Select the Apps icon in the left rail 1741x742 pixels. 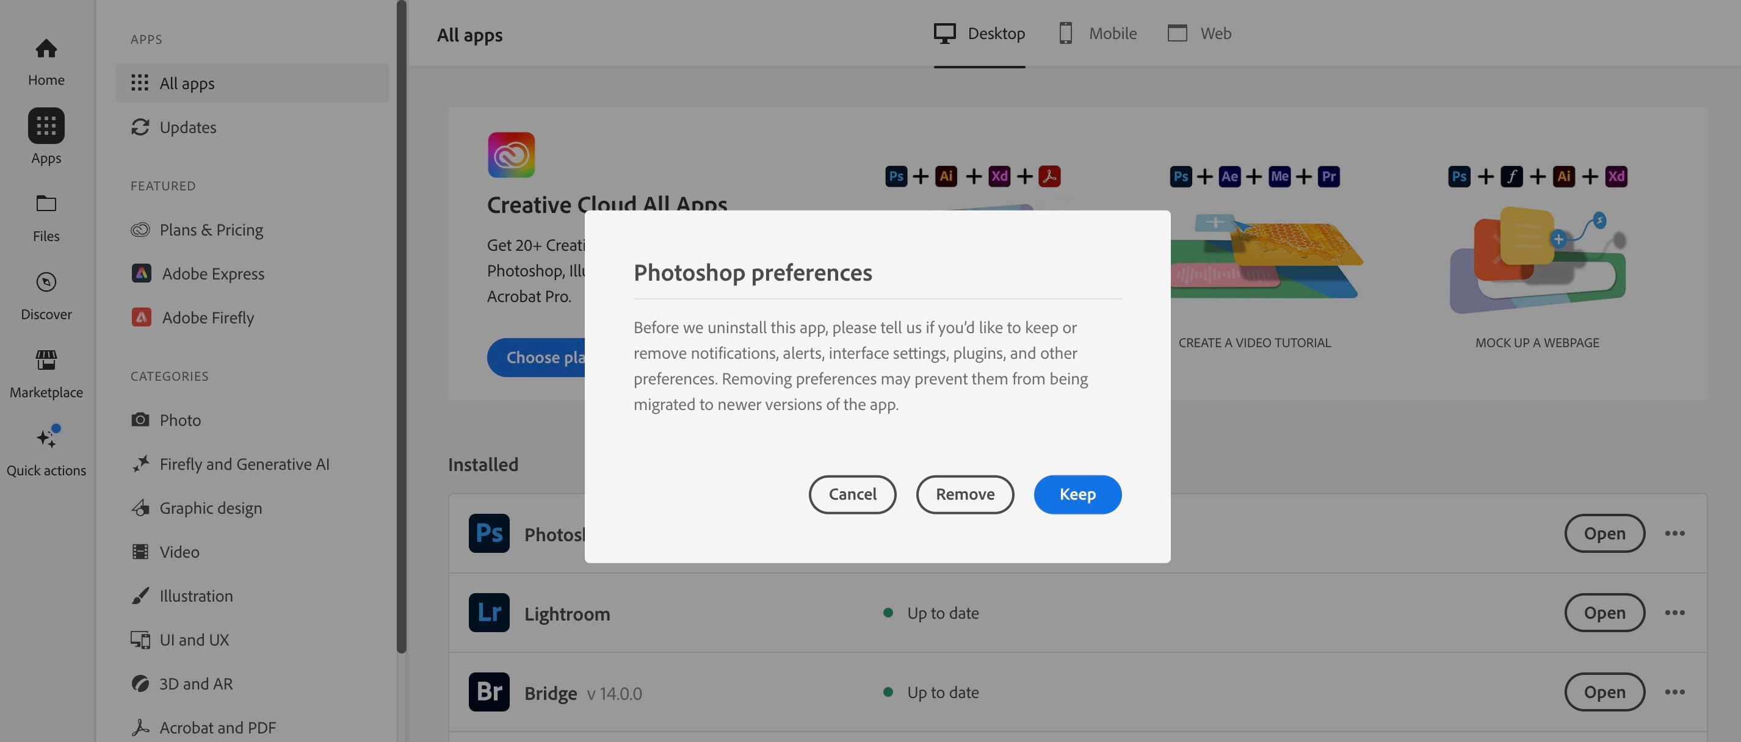[x=45, y=126]
